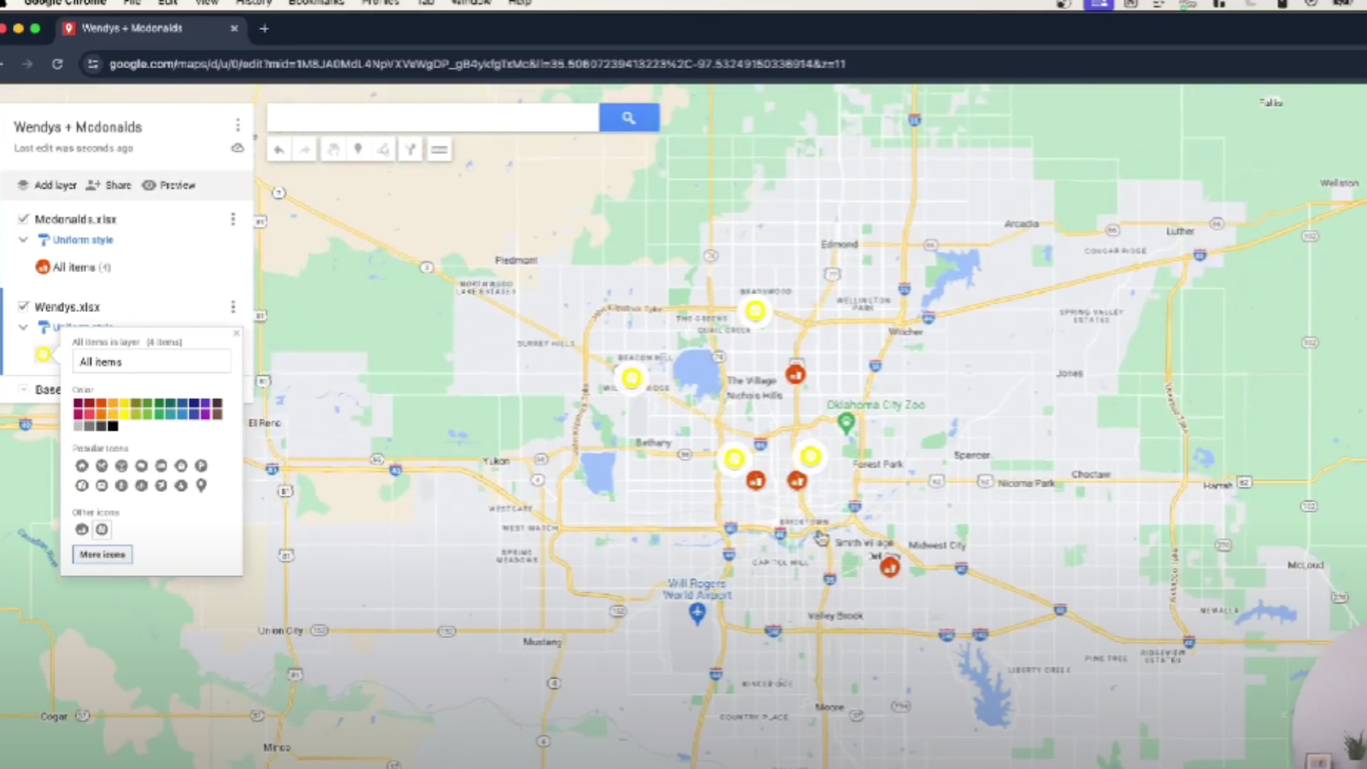Click the All items name field in popup

click(x=152, y=361)
